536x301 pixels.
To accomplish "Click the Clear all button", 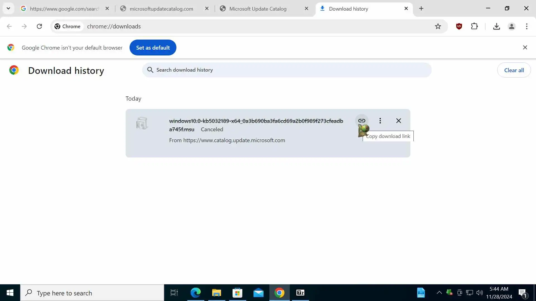I will (x=514, y=70).
